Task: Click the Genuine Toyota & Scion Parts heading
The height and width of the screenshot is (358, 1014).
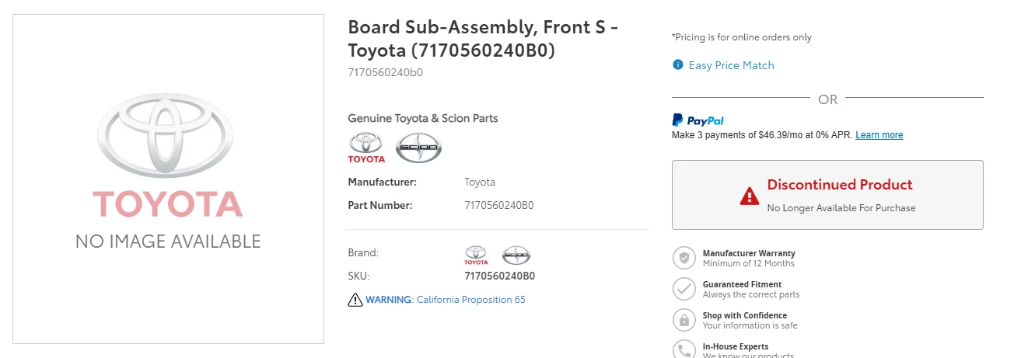Action: [x=423, y=119]
